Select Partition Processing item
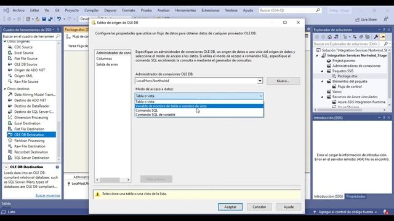The width and height of the screenshot is (394, 221). coord(29,141)
